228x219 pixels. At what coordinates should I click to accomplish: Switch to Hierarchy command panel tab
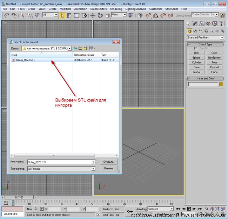[x=201, y=23]
